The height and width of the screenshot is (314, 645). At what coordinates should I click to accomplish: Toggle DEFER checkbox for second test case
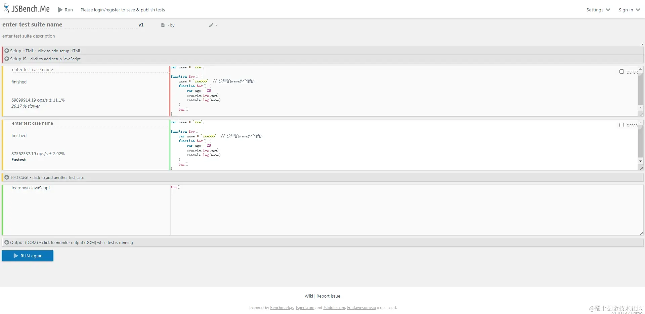pos(621,125)
